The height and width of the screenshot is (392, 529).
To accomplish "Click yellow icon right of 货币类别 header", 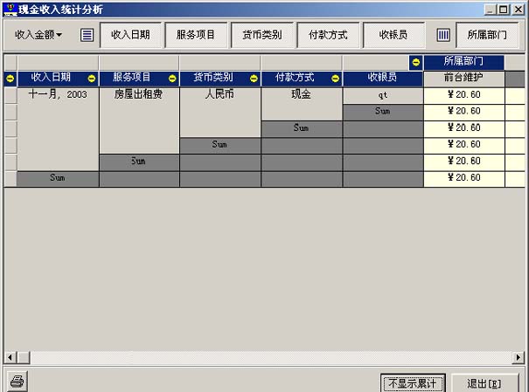I will [x=254, y=79].
